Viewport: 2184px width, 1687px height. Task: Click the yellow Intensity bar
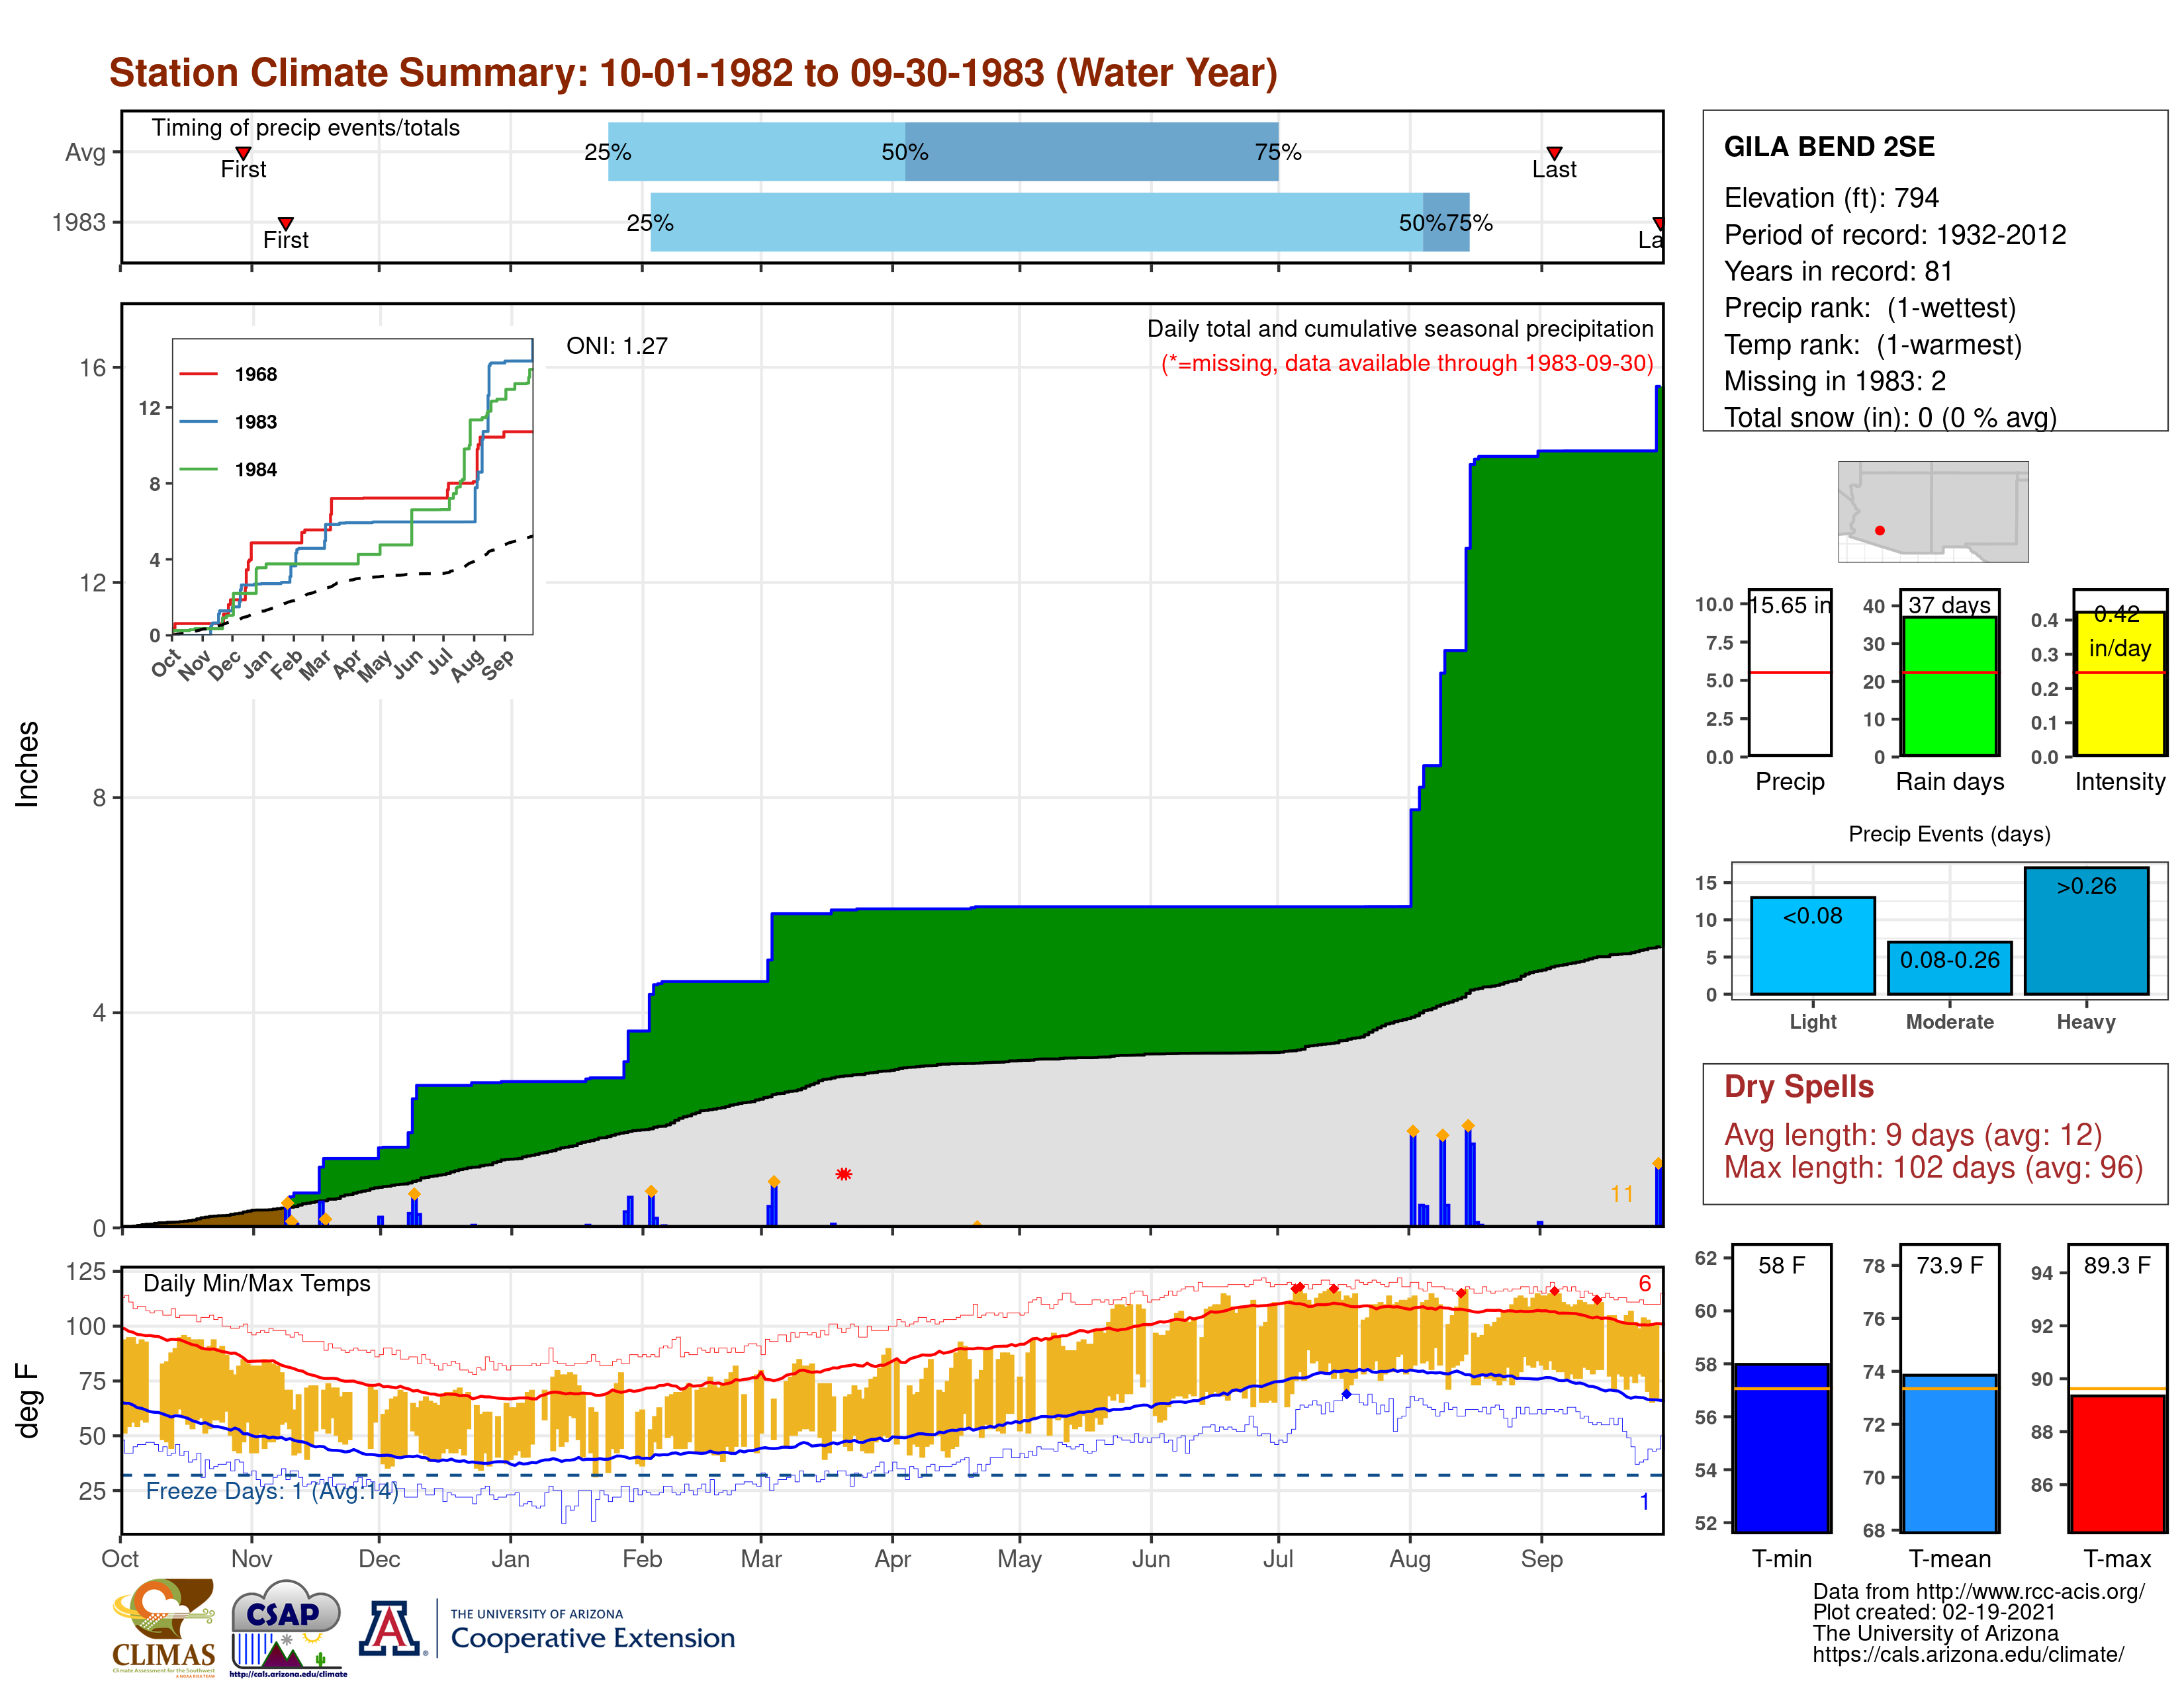[2119, 683]
